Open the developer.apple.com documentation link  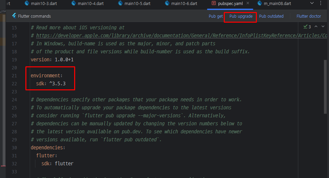[x=181, y=36]
